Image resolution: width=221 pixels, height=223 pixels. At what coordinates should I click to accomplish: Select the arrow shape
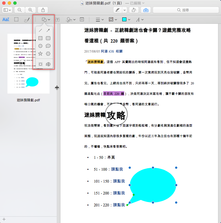pyautogui.click(x=48, y=30)
